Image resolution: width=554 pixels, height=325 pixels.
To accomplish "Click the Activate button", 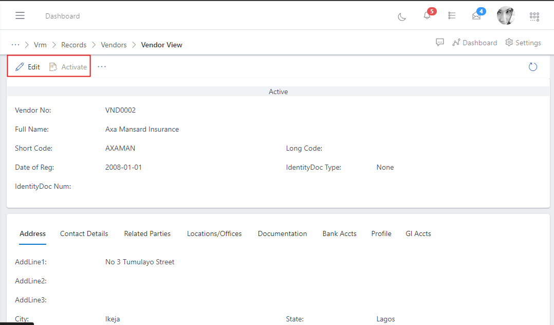I will coord(67,66).
